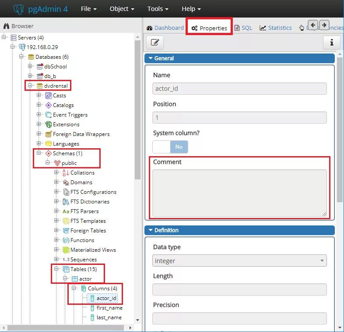Image resolution: width=344 pixels, height=332 pixels.
Task: Click the Catalogs diamond icon
Action: [x=48, y=105]
